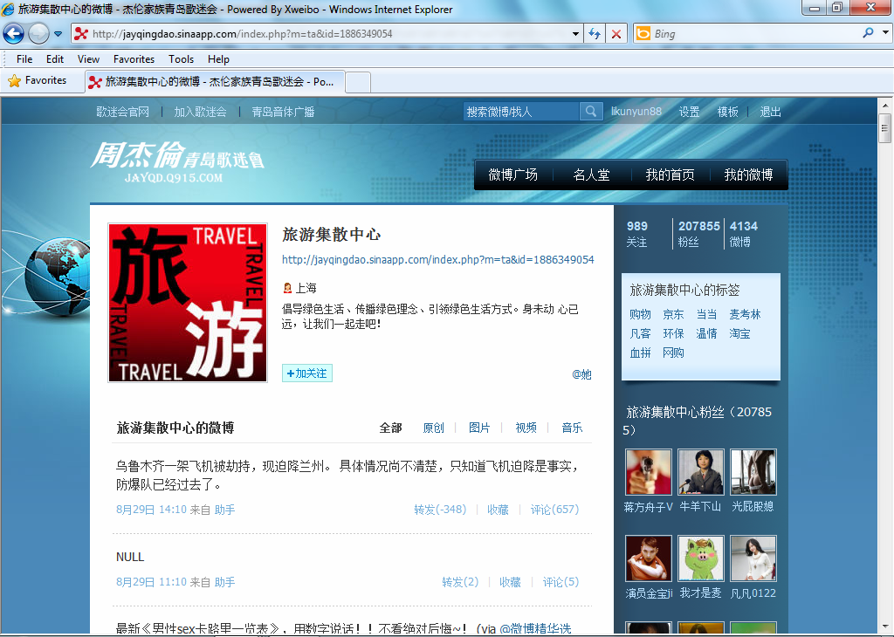Open the 青岛音体广播 link

[x=284, y=112]
